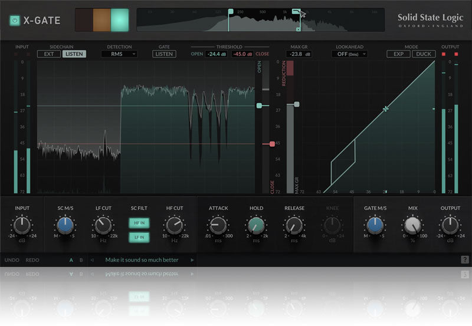Screen dimensions: 472x326
Task: Open help with the question mark icon
Action: coord(465,260)
